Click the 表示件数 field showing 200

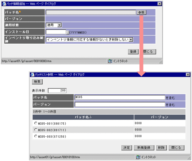(x=57, y=90)
